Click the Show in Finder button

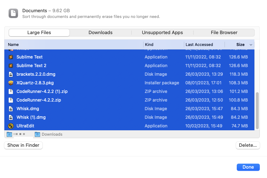(x=23, y=145)
